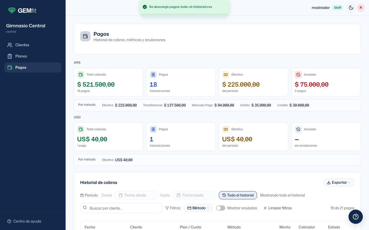
Task: Open the Fecha hasta date picker
Action: [x=194, y=195]
